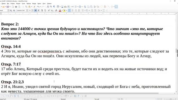Image resolution: width=178 pixels, height=100 pixels.
Task: Toggle Underline (Ч) formatting
Action: coord(42,11)
